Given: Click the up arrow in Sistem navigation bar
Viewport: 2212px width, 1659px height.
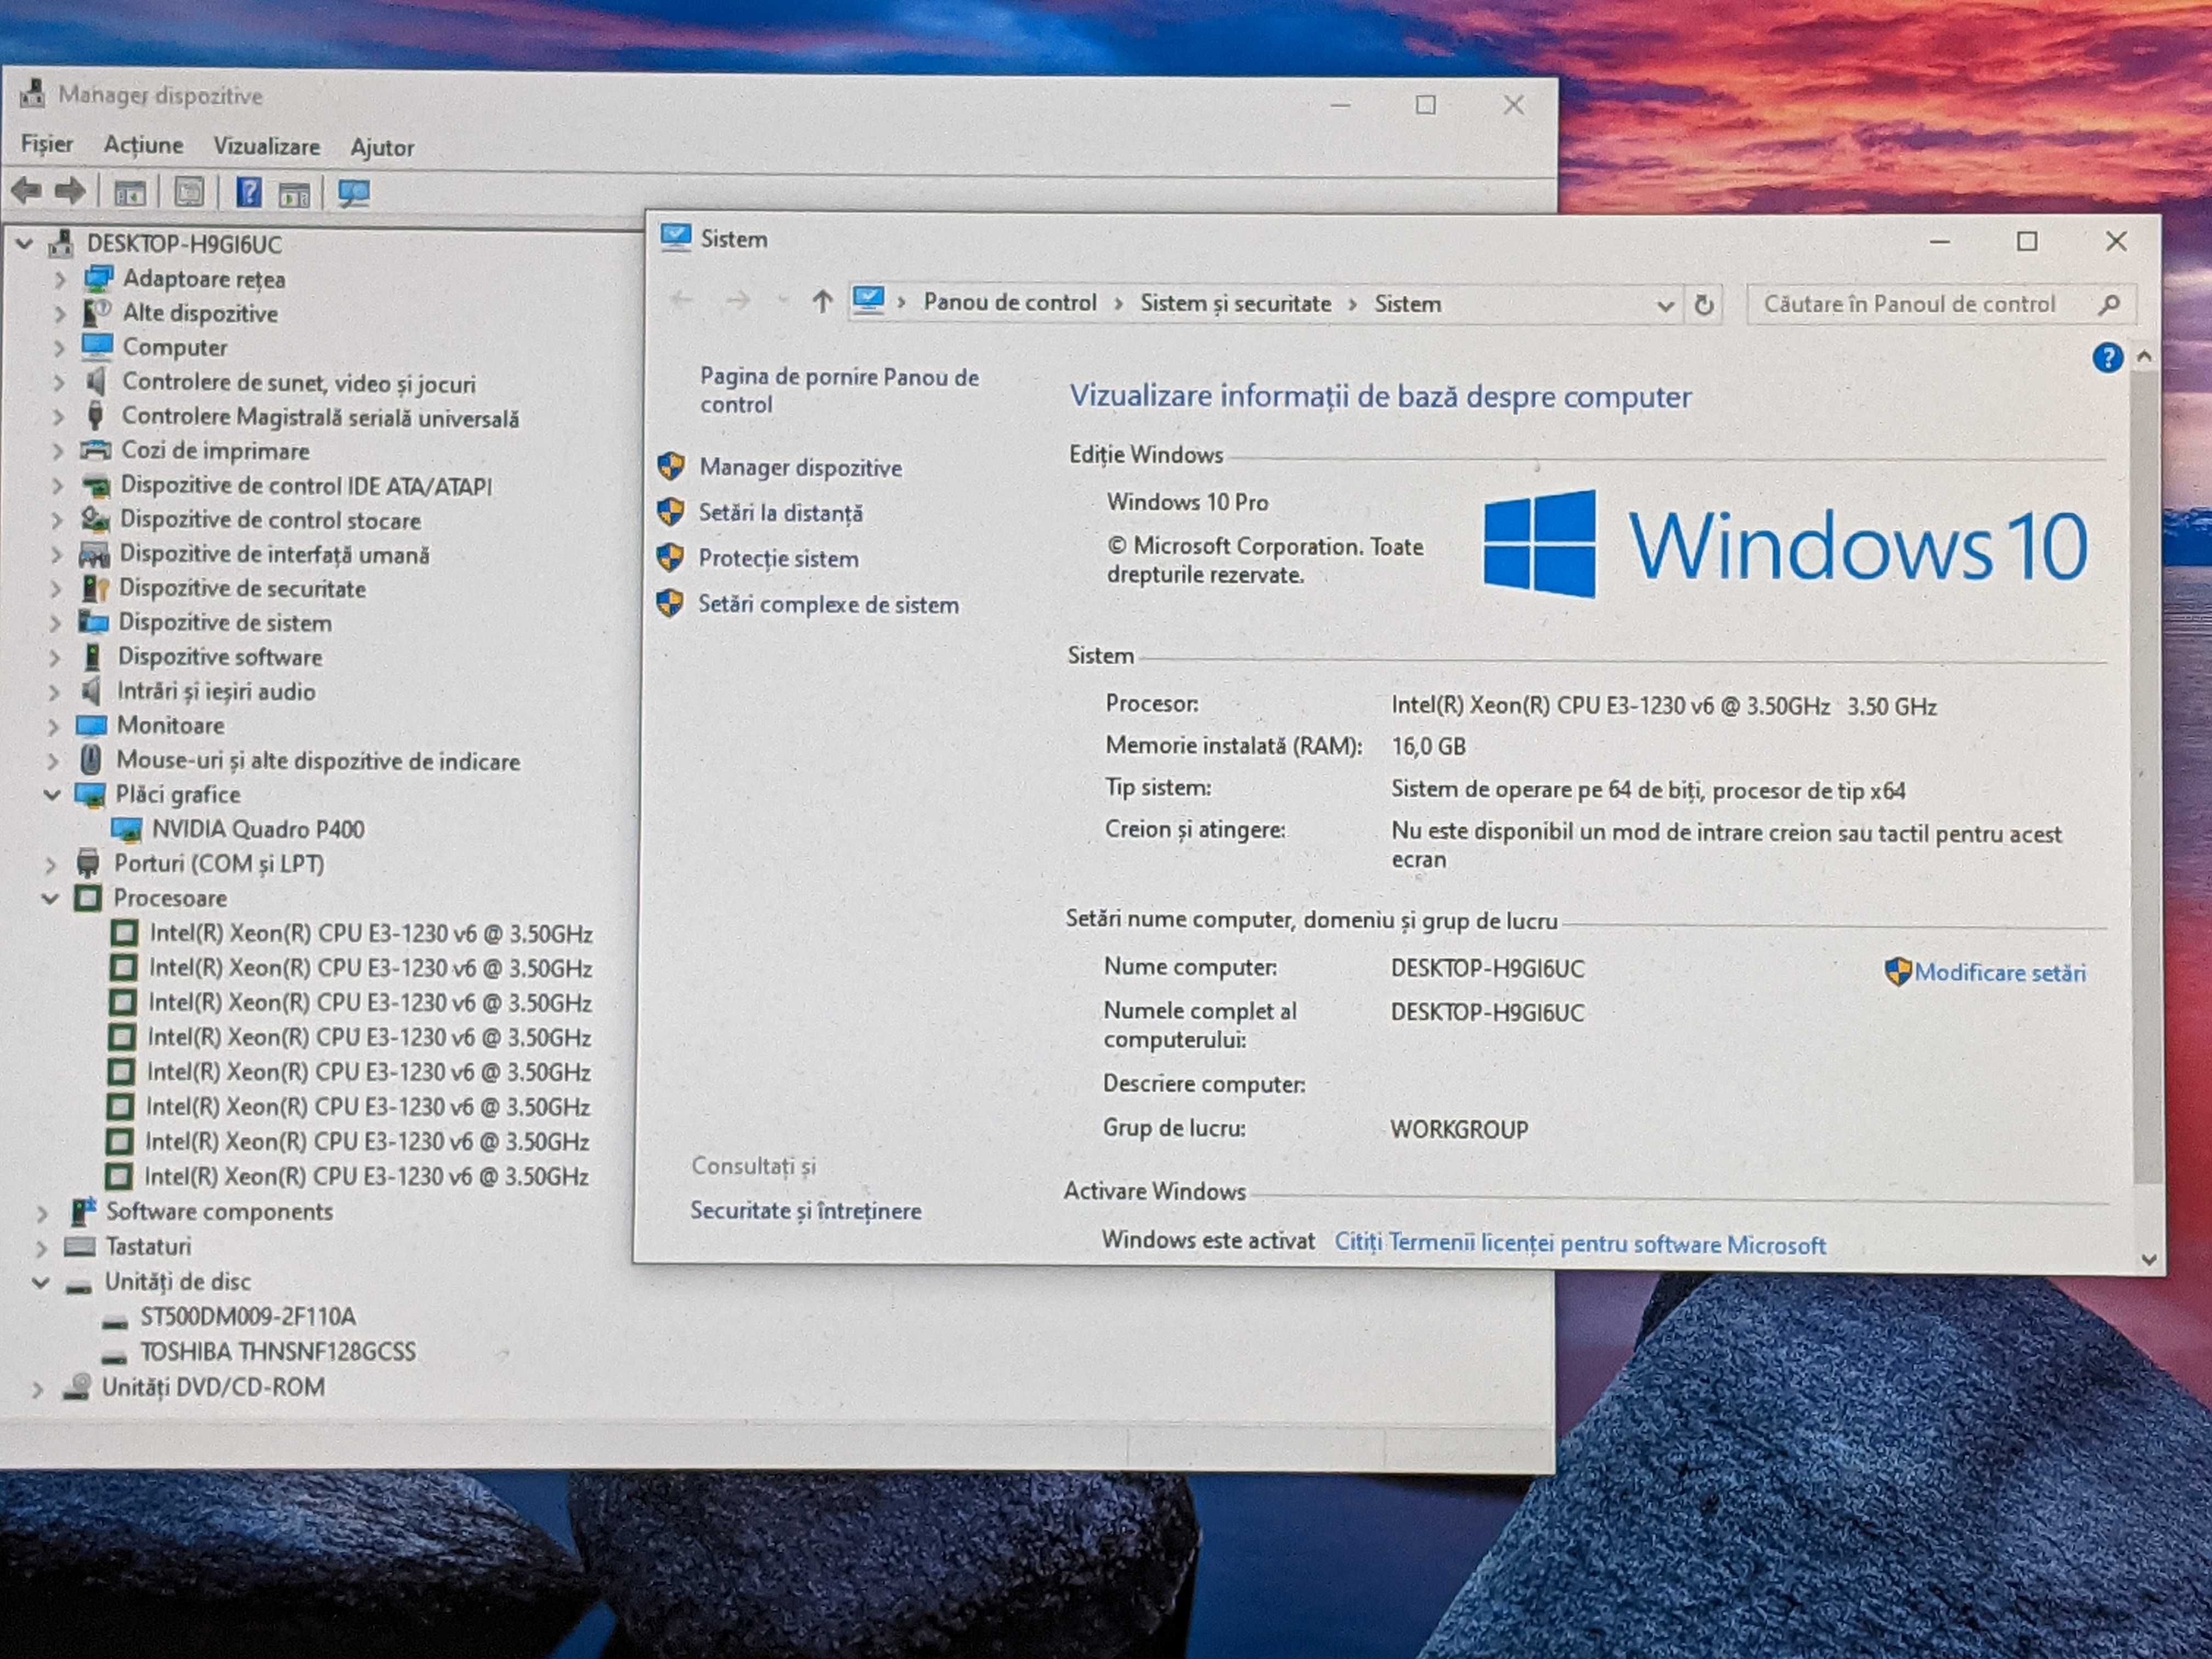Looking at the screenshot, I should click(x=822, y=300).
